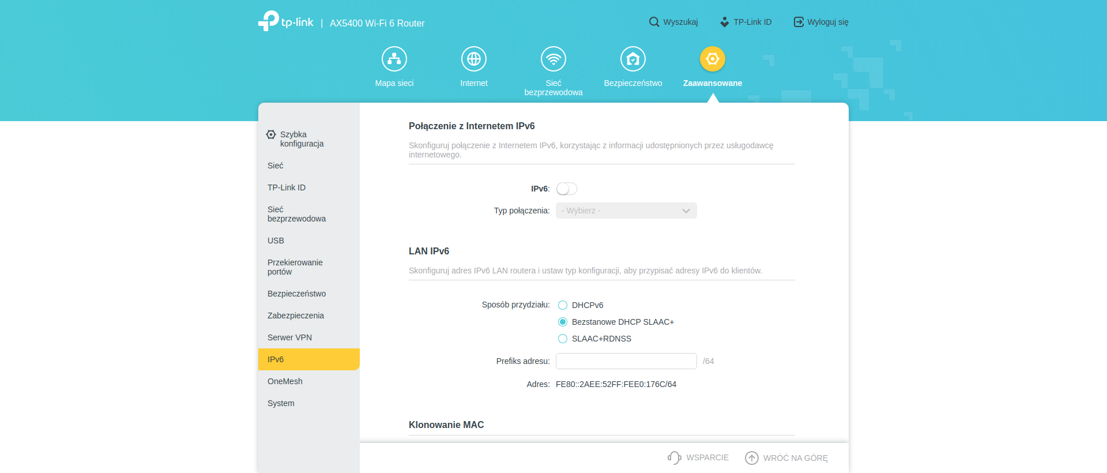Click the Internet globe icon
The height and width of the screenshot is (473, 1107).
[474, 59]
